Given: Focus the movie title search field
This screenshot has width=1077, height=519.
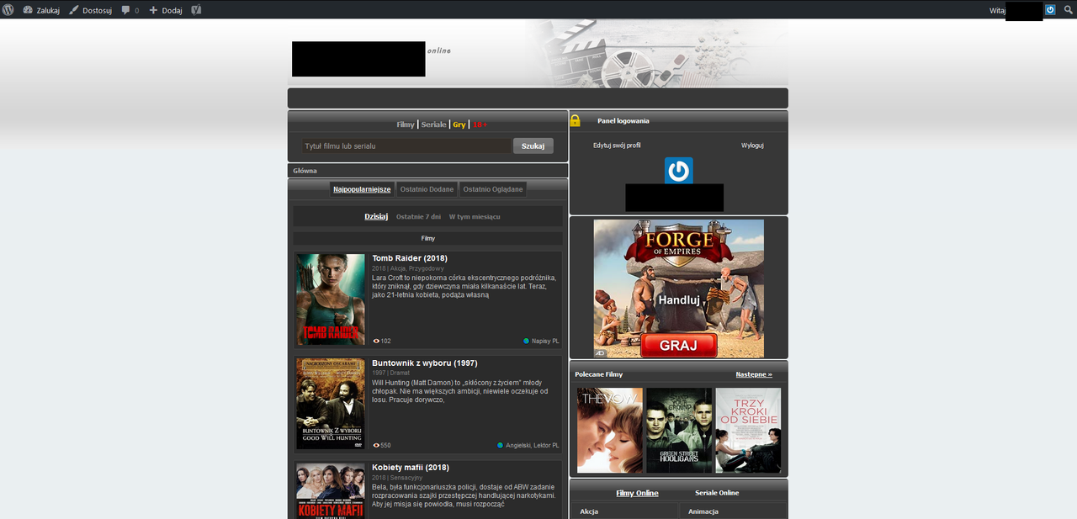Looking at the screenshot, I should (x=406, y=146).
